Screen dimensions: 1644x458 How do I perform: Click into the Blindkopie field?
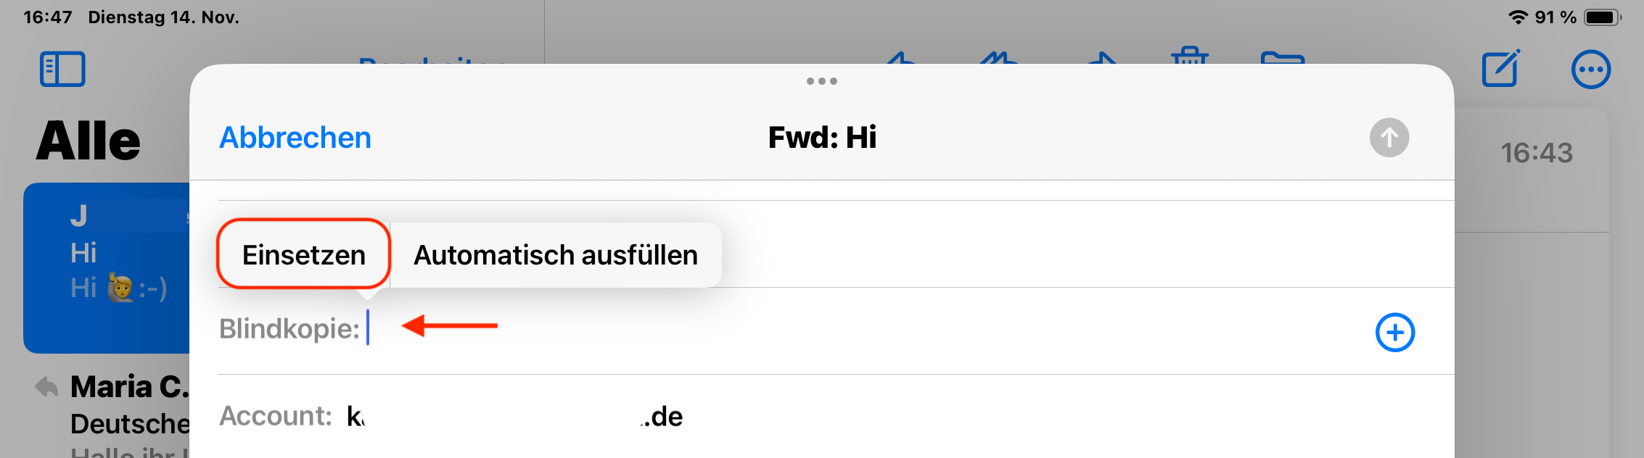pos(798,330)
